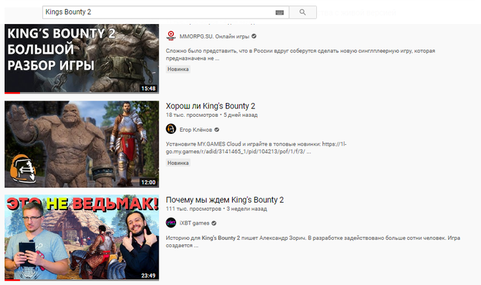Click '3 недели назад' upload date
481x285 pixels.
click(x=247, y=209)
